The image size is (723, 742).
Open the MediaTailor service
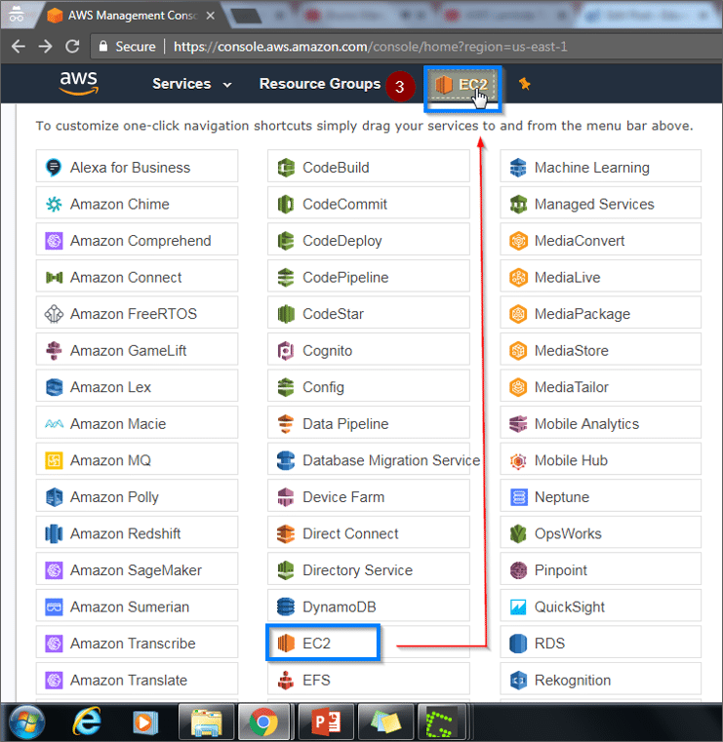click(600, 387)
